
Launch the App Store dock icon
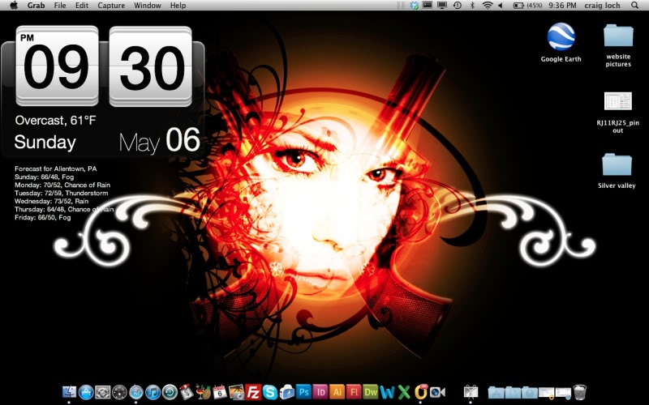(x=86, y=392)
